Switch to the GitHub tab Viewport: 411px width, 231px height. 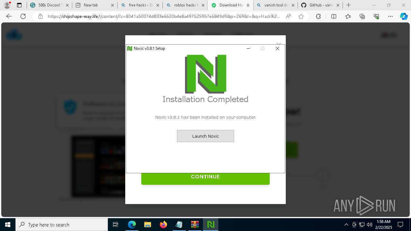[x=317, y=5]
